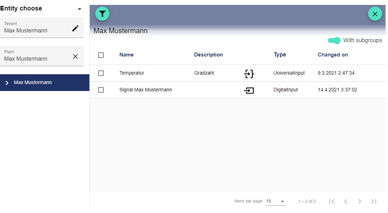Click the teal close X button
Image resolution: width=388 pixels, height=213 pixels.
pyautogui.click(x=375, y=14)
